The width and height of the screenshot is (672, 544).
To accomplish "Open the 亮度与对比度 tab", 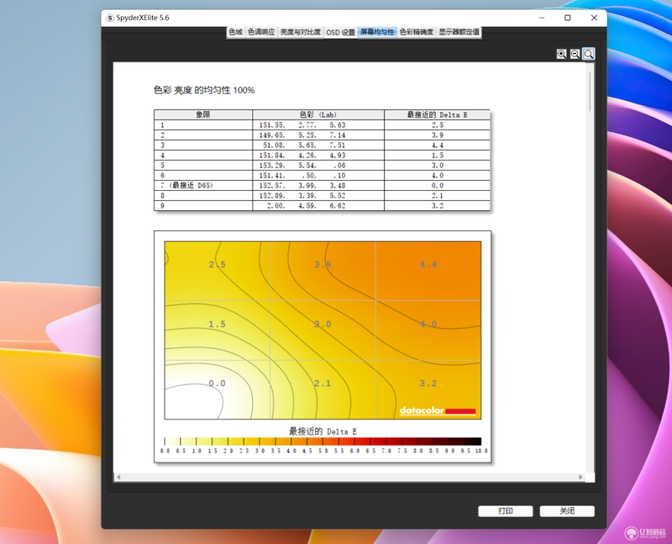I will click(x=300, y=32).
